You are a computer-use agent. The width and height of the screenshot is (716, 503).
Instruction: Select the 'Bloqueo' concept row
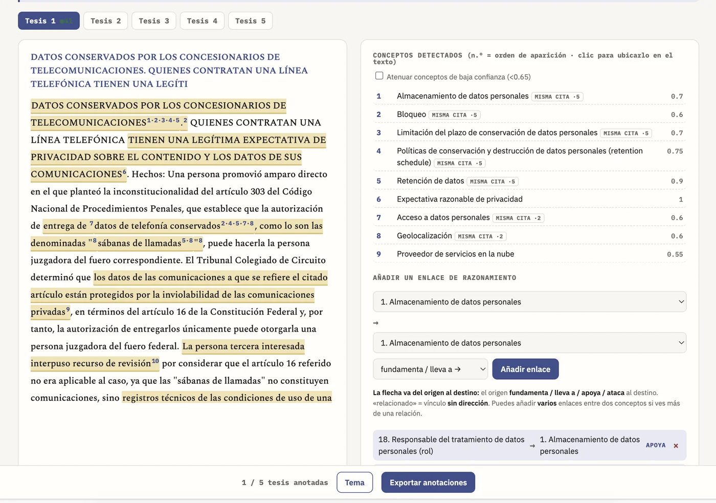(x=529, y=115)
